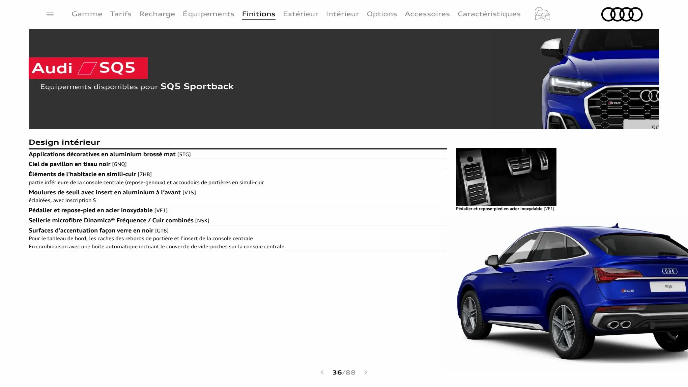The width and height of the screenshot is (688, 387).
Task: Select 'Surfaces d'accentuation façon verre en noir' row
Action: coord(238,238)
